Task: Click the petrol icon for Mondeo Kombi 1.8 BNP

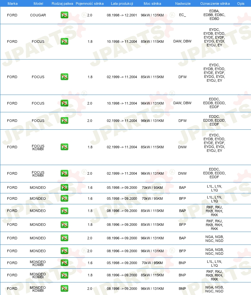Action: (x=65, y=275)
